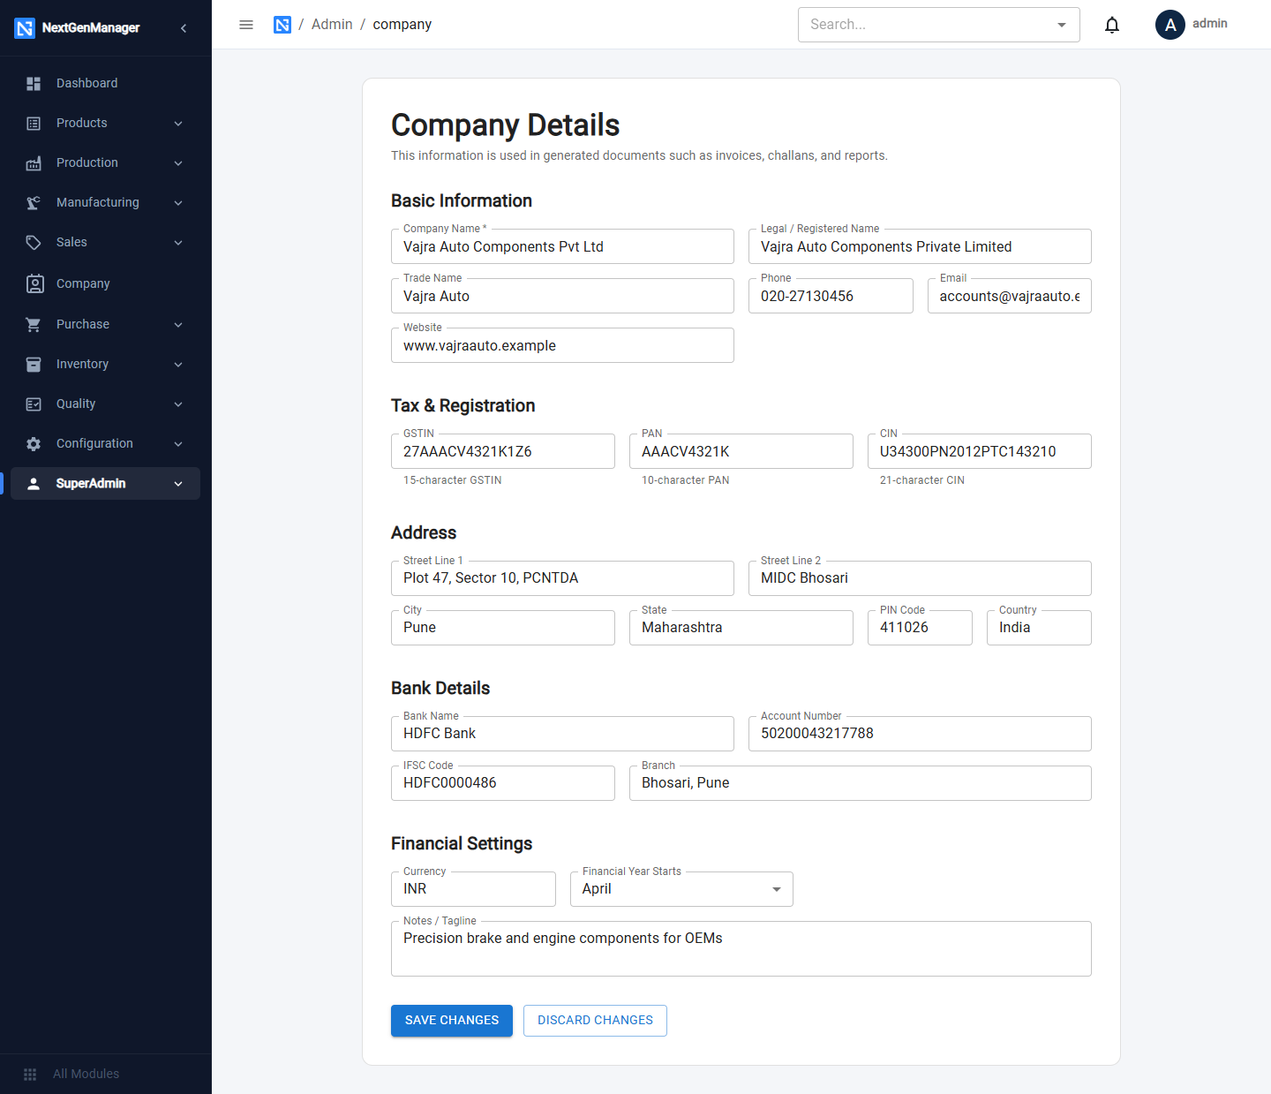Click the PIN Code field
1271x1094 pixels.
[920, 628]
